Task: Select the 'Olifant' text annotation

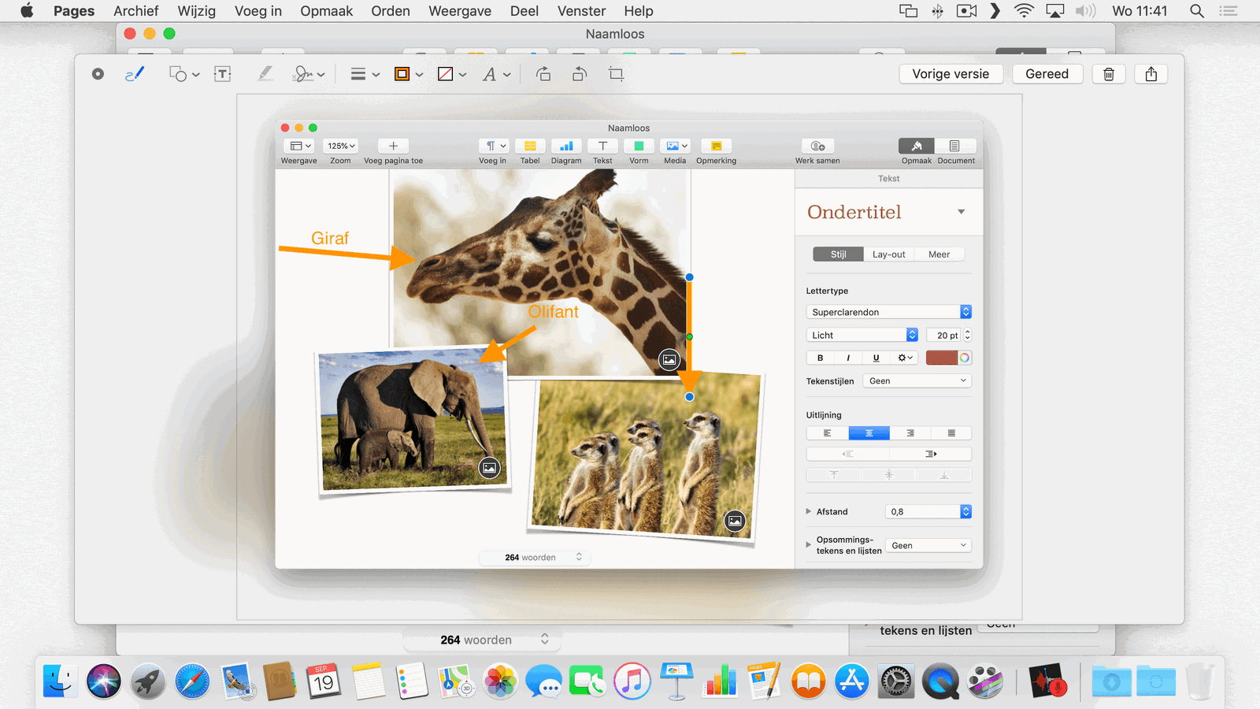Action: coord(553,312)
